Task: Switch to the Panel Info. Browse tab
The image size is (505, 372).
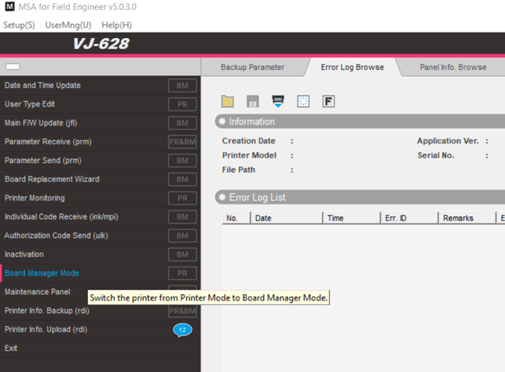Action: pos(452,67)
